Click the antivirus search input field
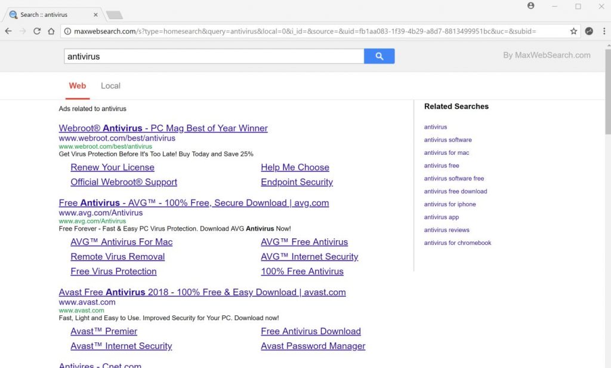Viewport: 611px width, 368px height. tap(214, 56)
